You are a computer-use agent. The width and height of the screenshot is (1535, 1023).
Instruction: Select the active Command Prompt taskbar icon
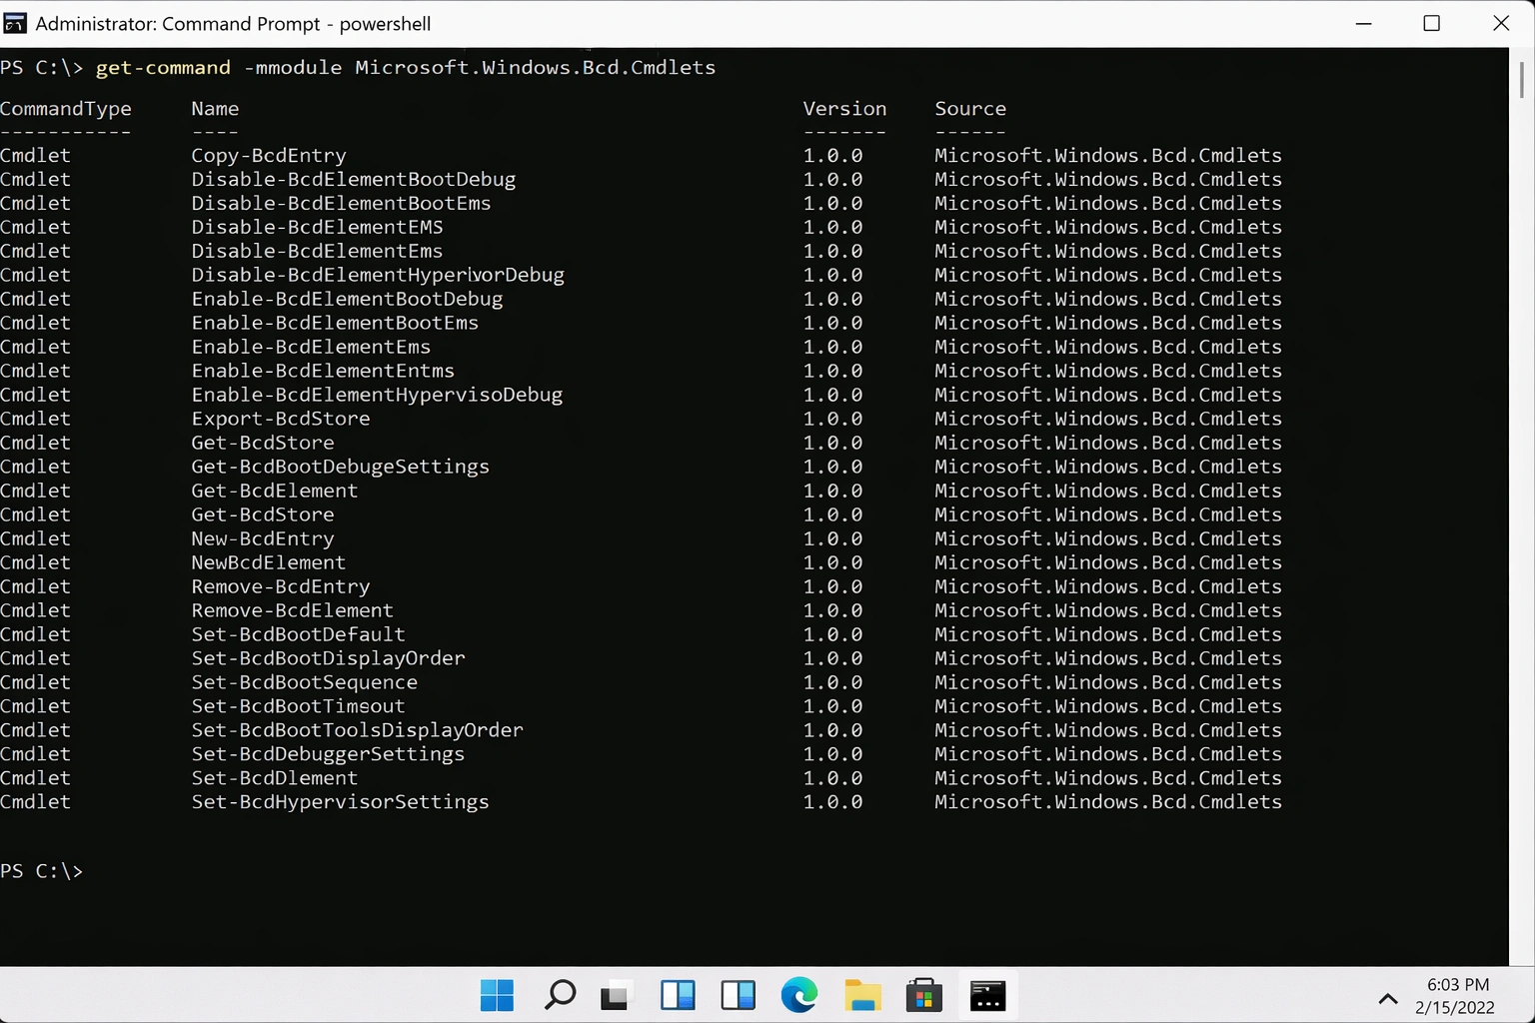click(x=987, y=994)
